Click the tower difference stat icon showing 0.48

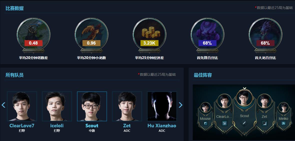[33, 34]
